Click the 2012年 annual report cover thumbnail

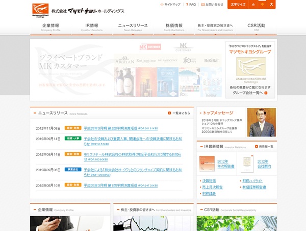[x=207, y=164]
